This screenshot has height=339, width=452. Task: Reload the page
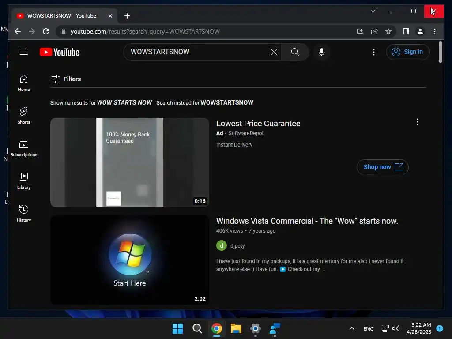tap(46, 31)
